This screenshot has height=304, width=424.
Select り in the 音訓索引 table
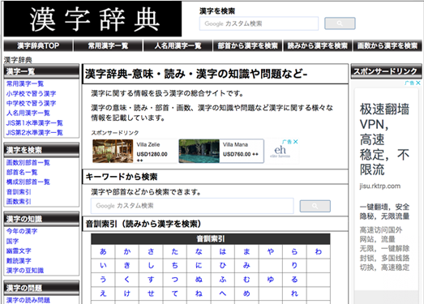[294, 266]
